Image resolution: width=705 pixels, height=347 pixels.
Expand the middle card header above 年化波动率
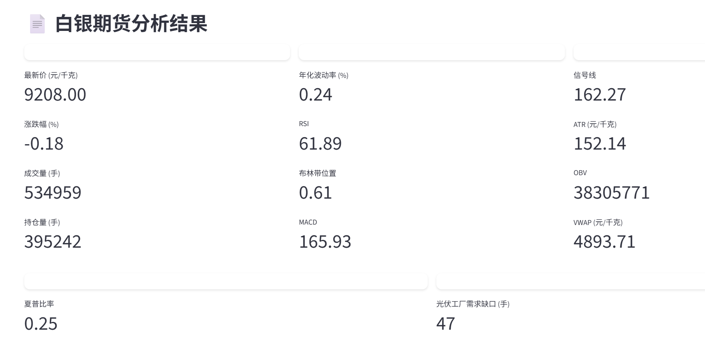432,53
